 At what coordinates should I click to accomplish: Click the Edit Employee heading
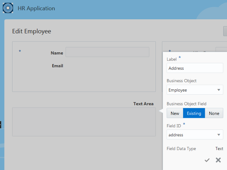coord(32,31)
